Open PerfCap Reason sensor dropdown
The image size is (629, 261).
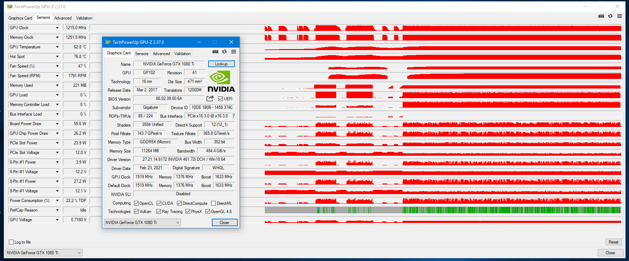(x=57, y=210)
